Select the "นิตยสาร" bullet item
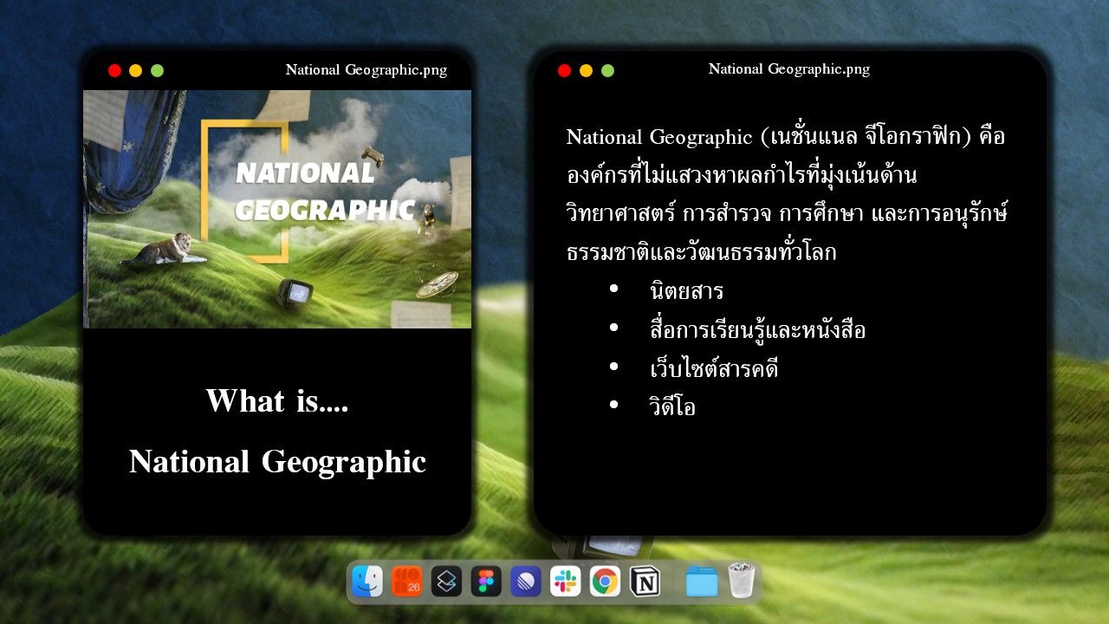 [x=686, y=290]
